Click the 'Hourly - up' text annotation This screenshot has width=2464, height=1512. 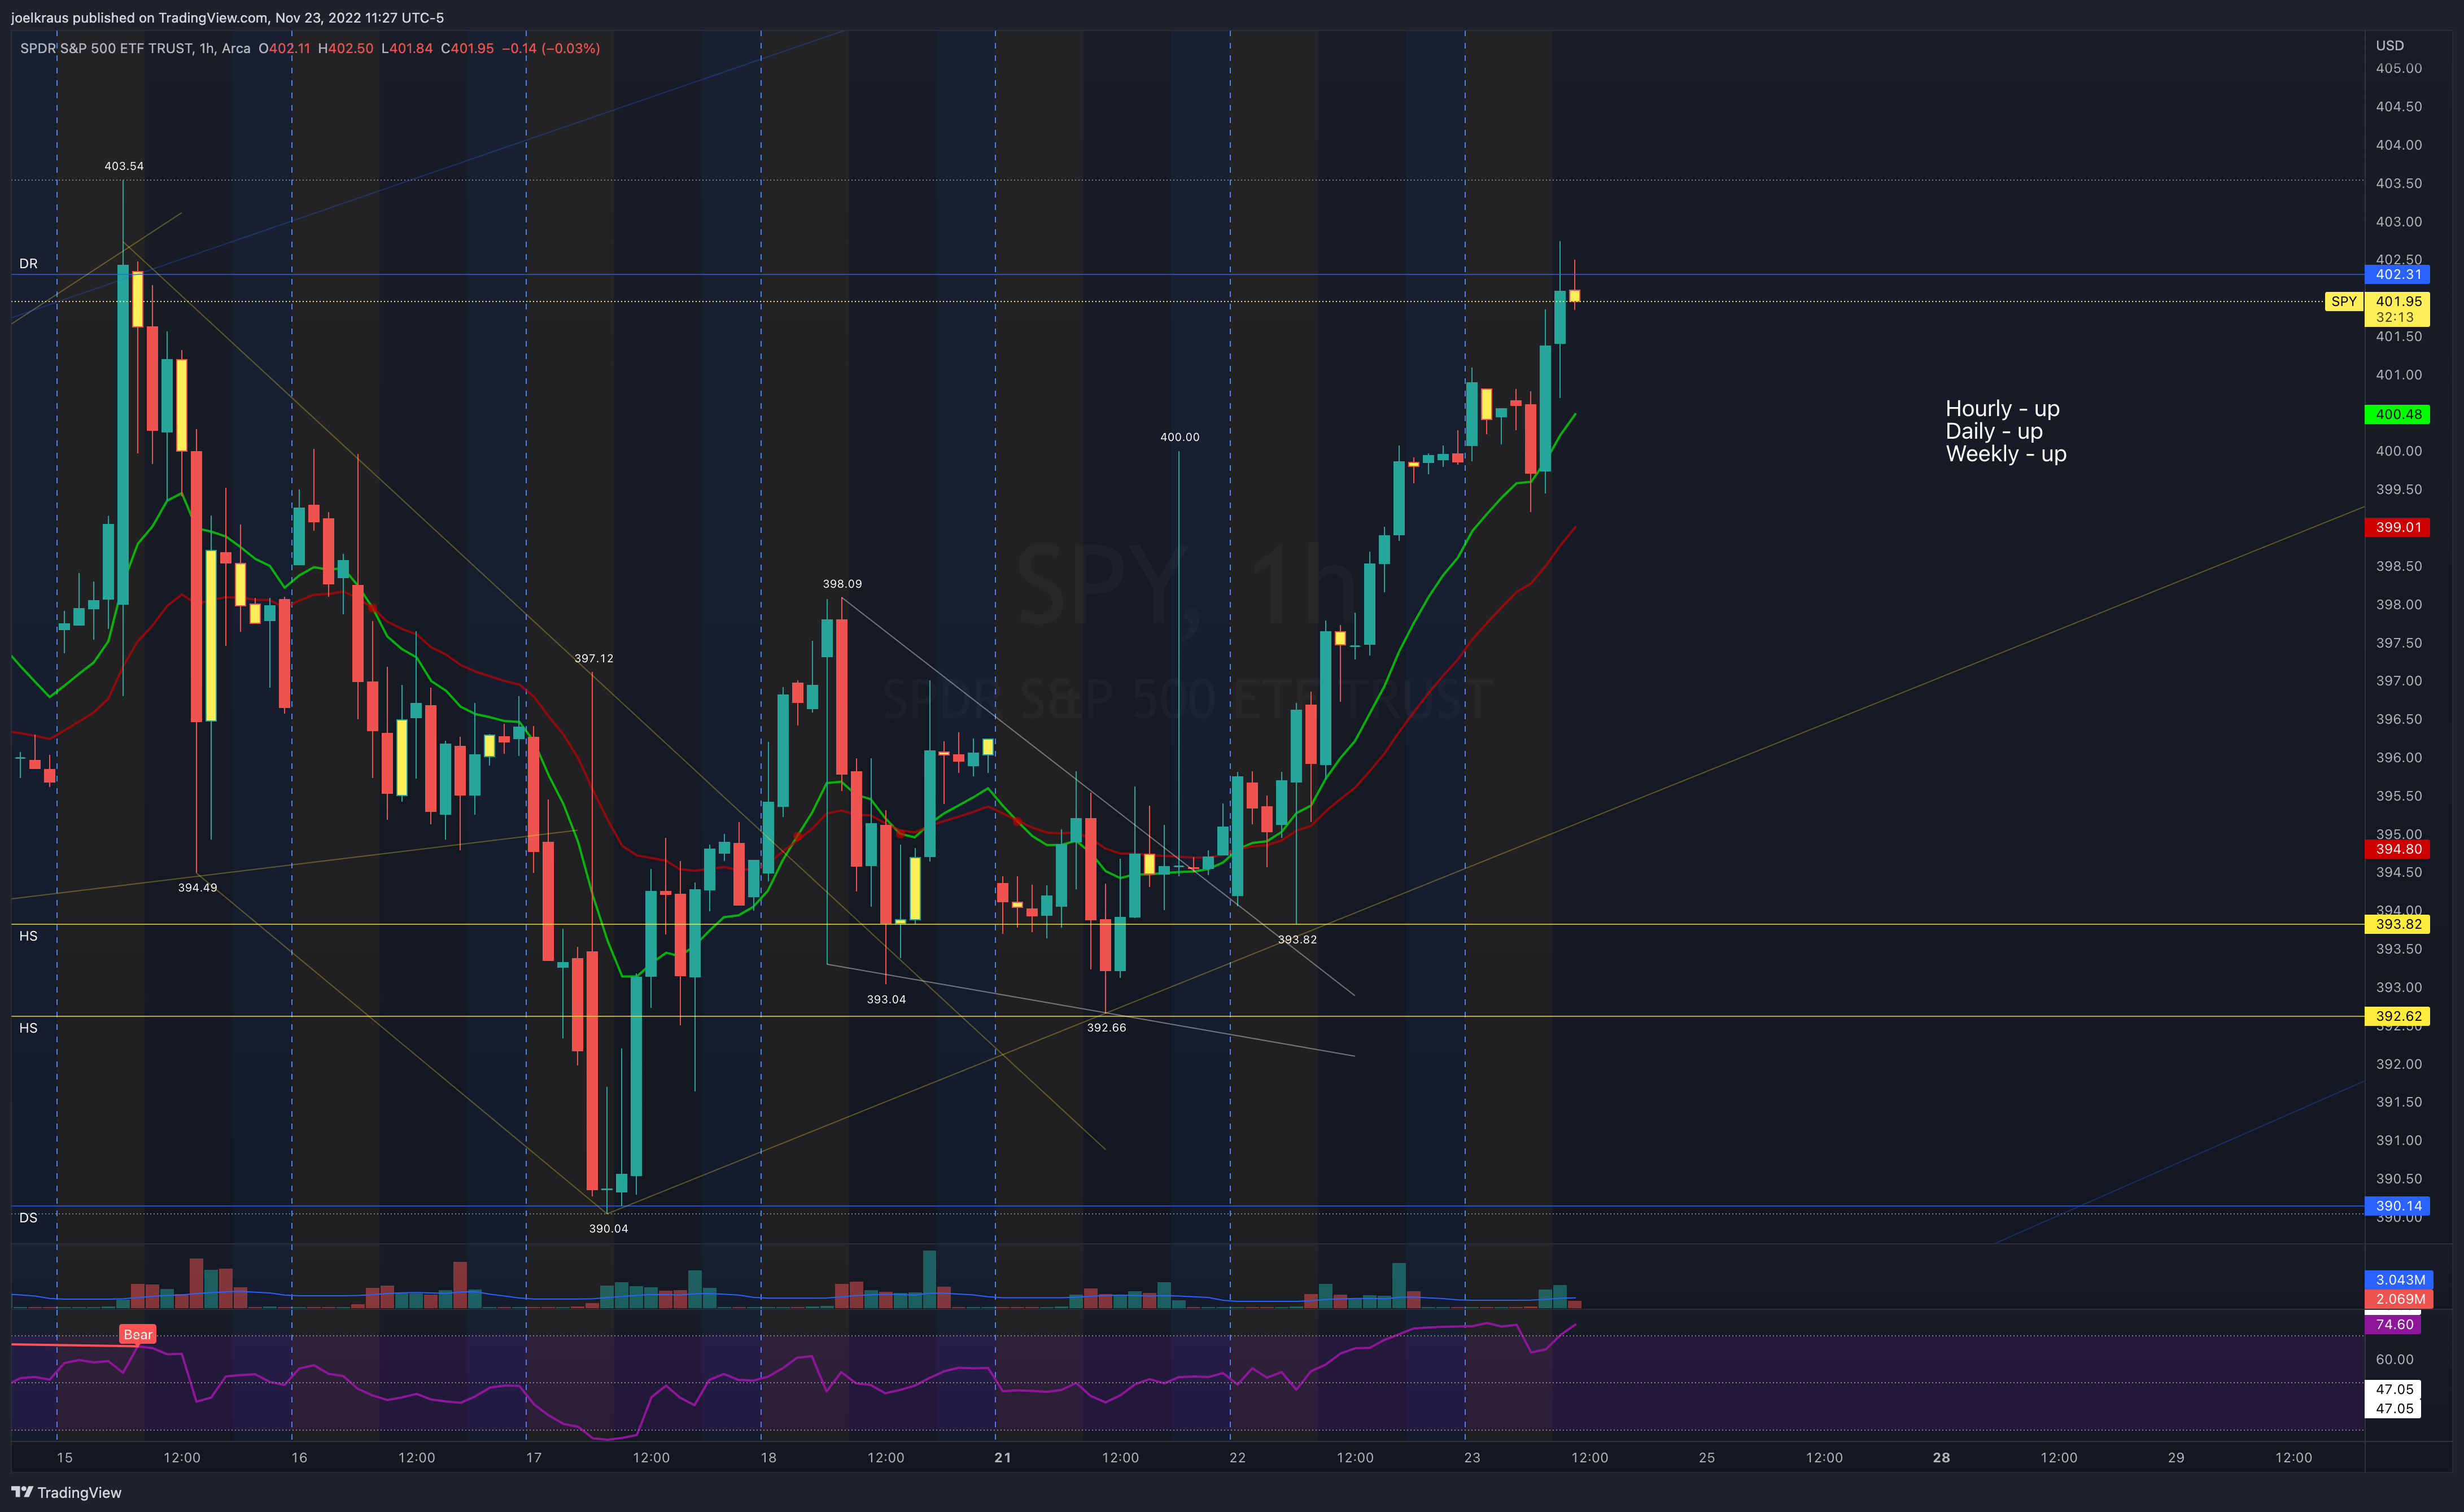[x=2002, y=409]
